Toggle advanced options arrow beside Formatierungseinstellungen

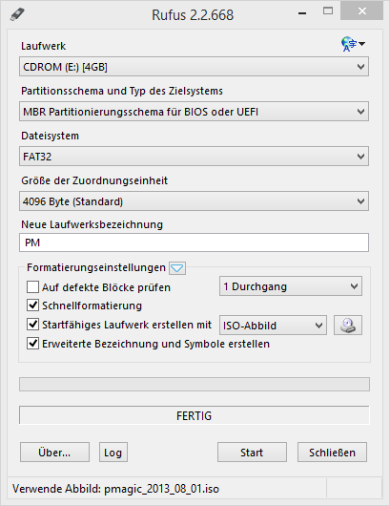(177, 268)
